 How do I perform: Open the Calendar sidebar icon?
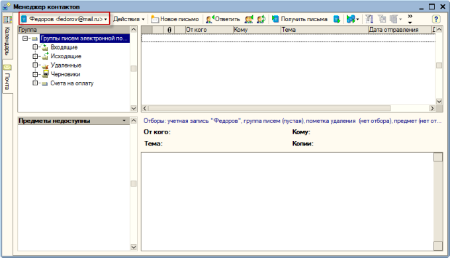7,19
